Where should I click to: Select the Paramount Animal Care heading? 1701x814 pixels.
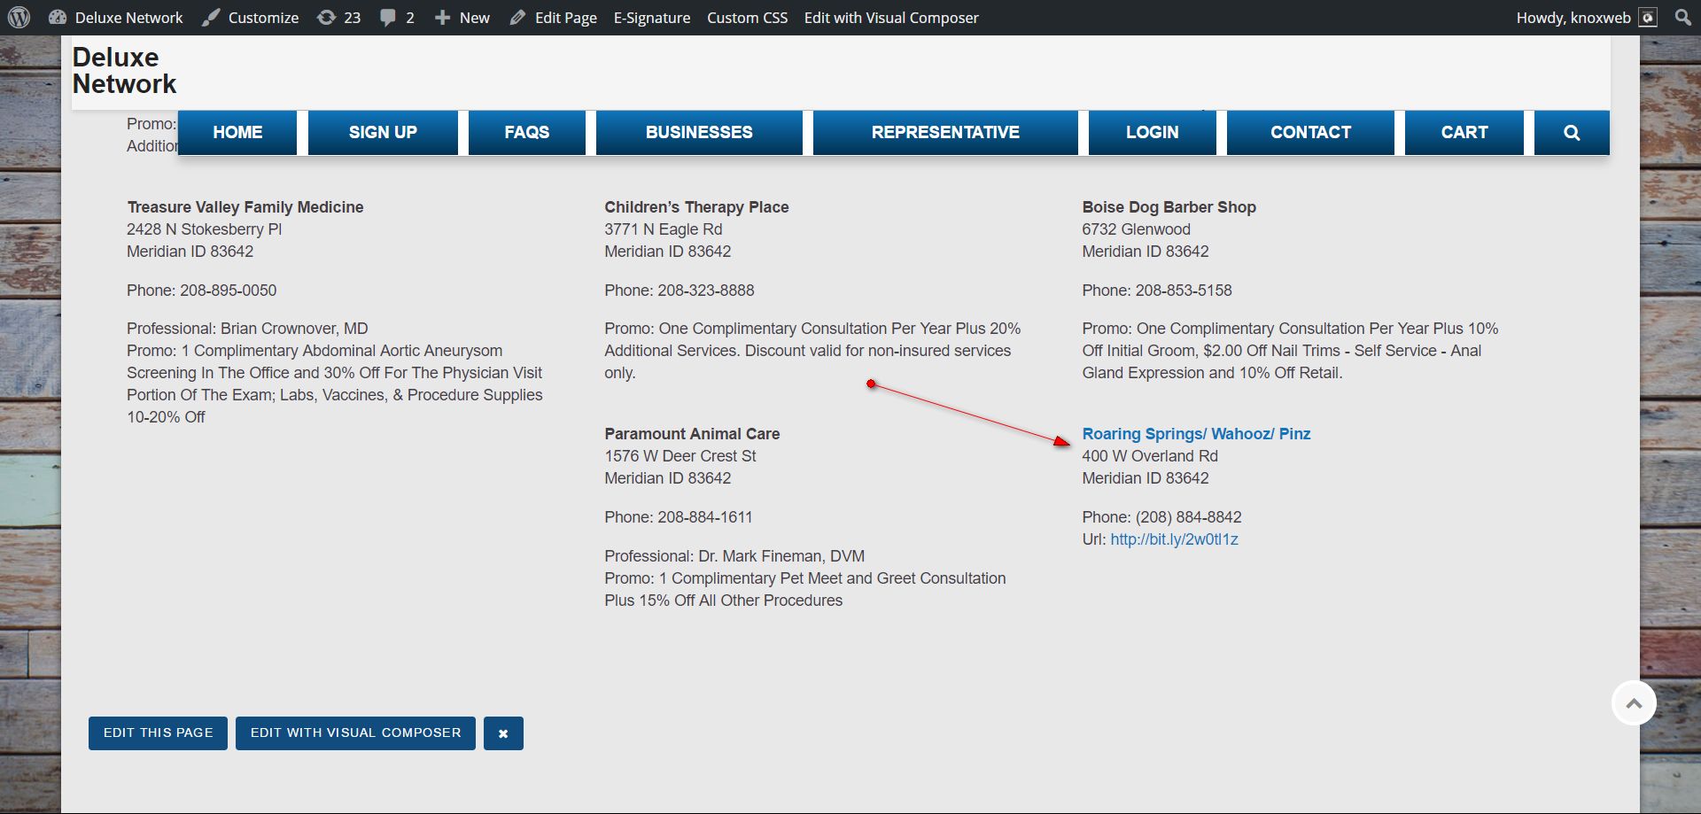(x=692, y=434)
